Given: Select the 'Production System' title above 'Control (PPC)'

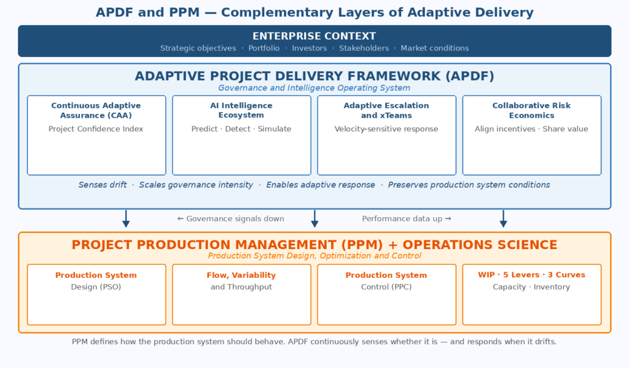Looking at the screenshot, I should click(x=386, y=275).
